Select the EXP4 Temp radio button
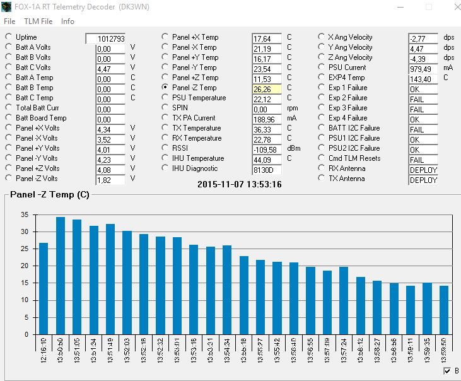 pos(322,77)
